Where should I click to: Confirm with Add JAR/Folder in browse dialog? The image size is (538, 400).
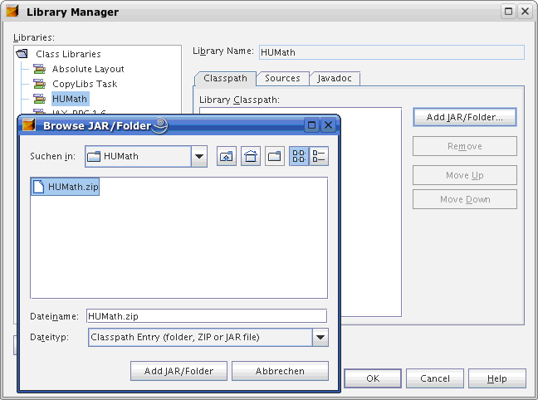[x=179, y=371]
